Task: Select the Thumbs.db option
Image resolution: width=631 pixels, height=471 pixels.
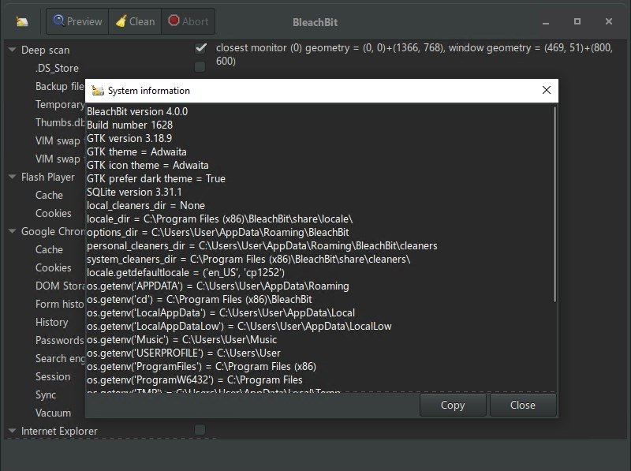Action: coord(60,122)
